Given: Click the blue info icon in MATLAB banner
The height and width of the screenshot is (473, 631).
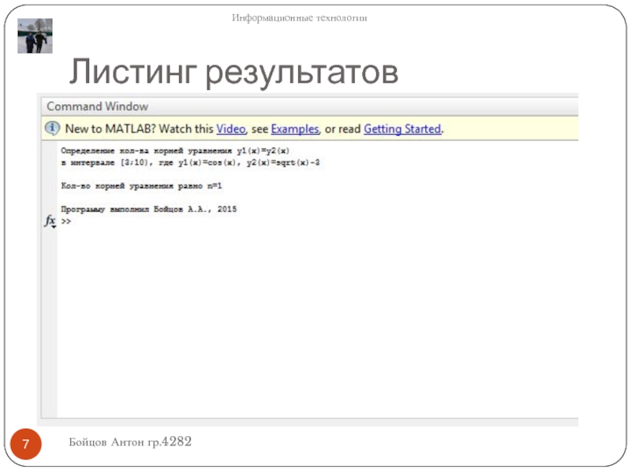Looking at the screenshot, I should 52,128.
